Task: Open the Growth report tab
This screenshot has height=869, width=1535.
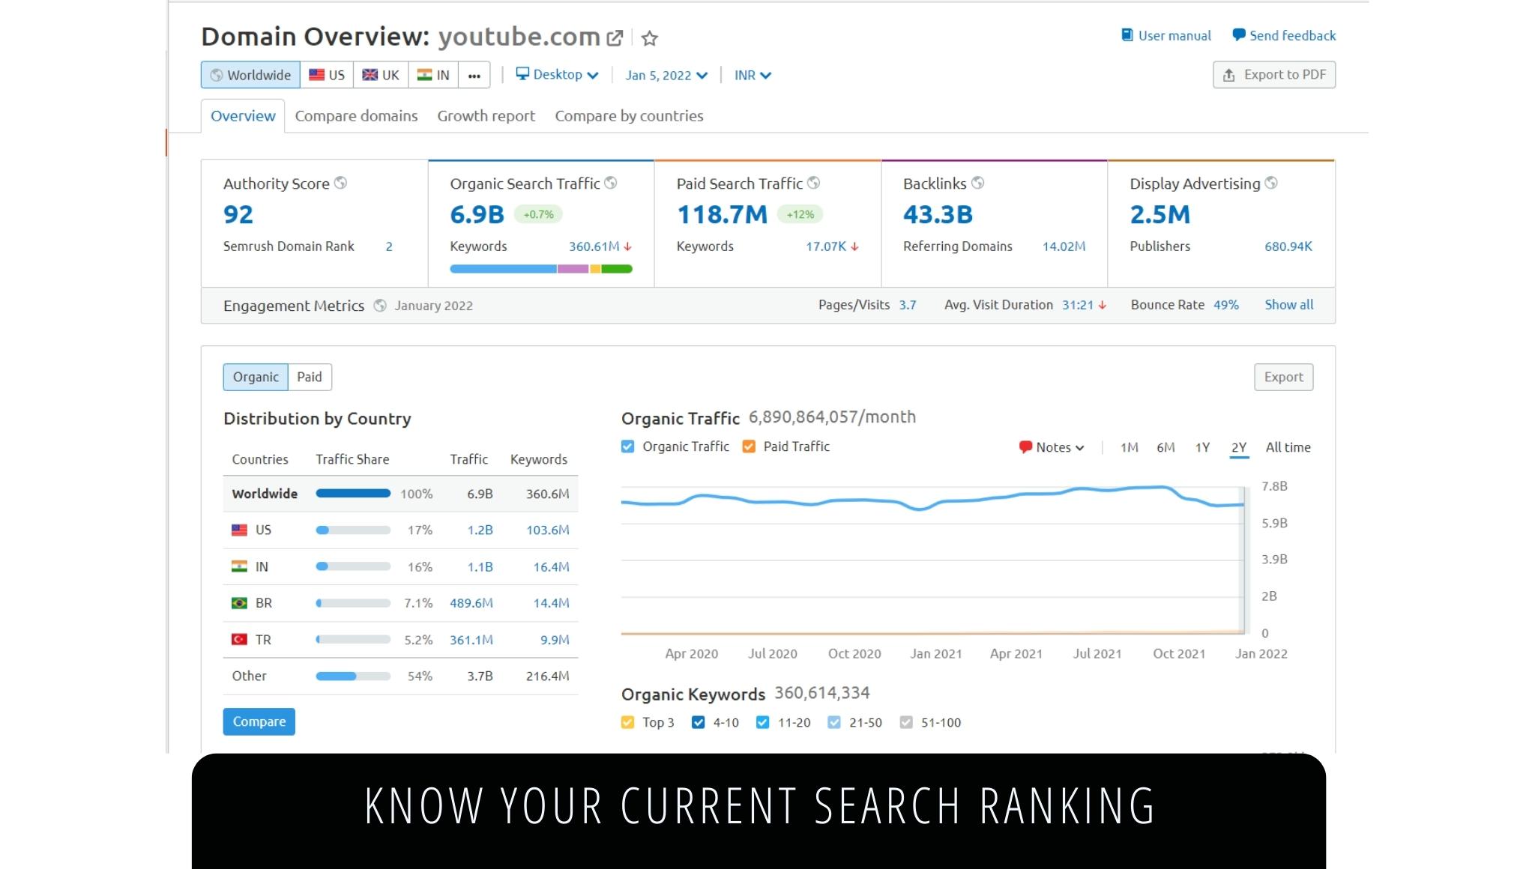Action: 486,116
